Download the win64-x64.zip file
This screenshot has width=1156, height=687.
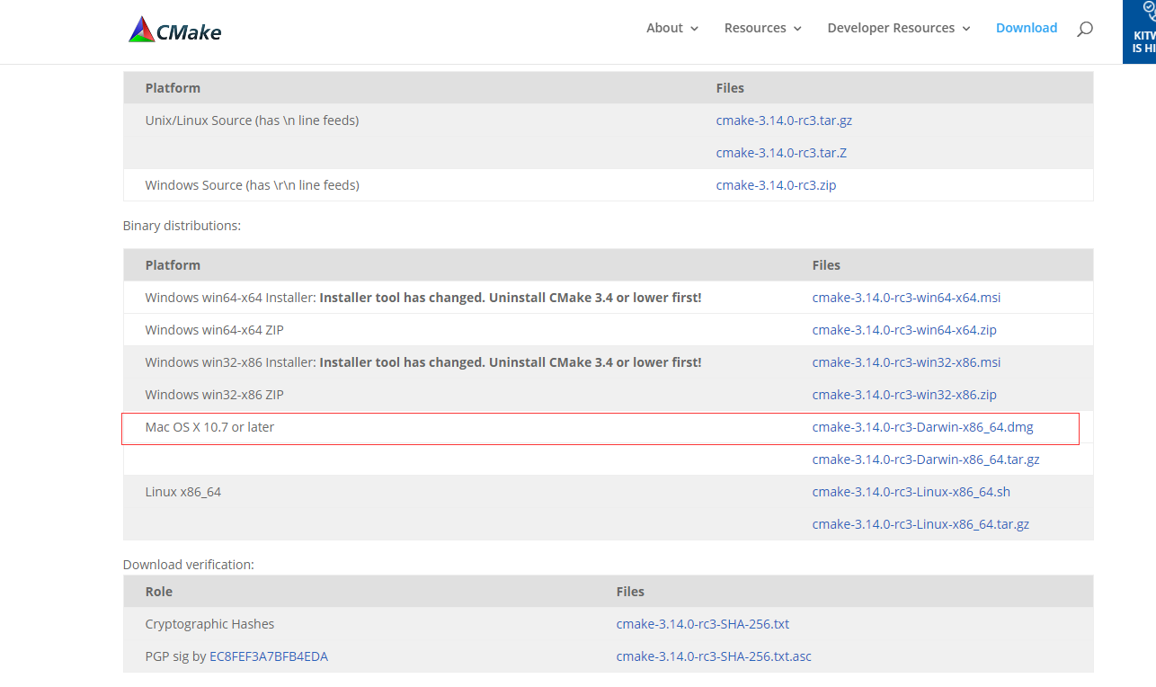tap(904, 330)
